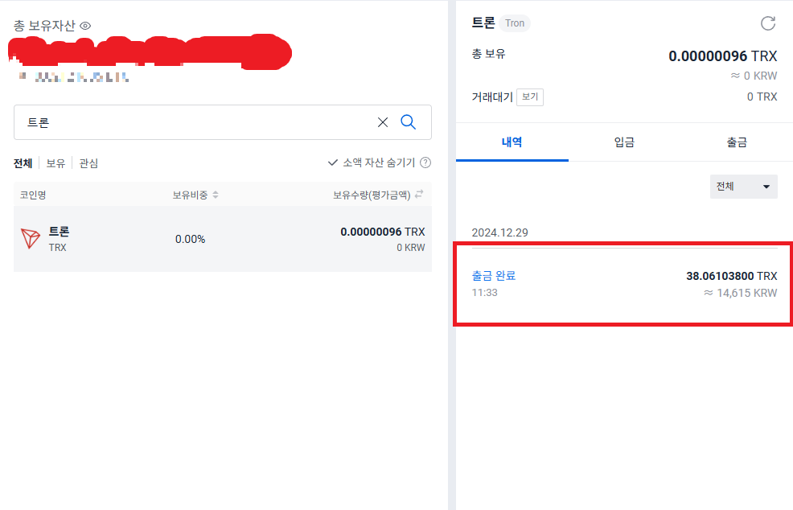The image size is (793, 510).
Task: Click the Tron TRX coin logo
Action: (31, 239)
